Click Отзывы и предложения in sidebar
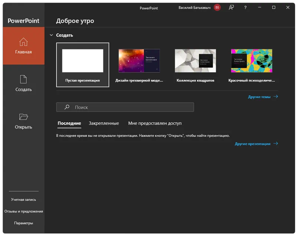The image size is (297, 236). coord(23,212)
